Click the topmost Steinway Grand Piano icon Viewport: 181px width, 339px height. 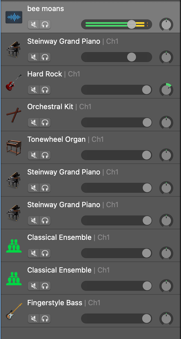pyautogui.click(x=14, y=50)
